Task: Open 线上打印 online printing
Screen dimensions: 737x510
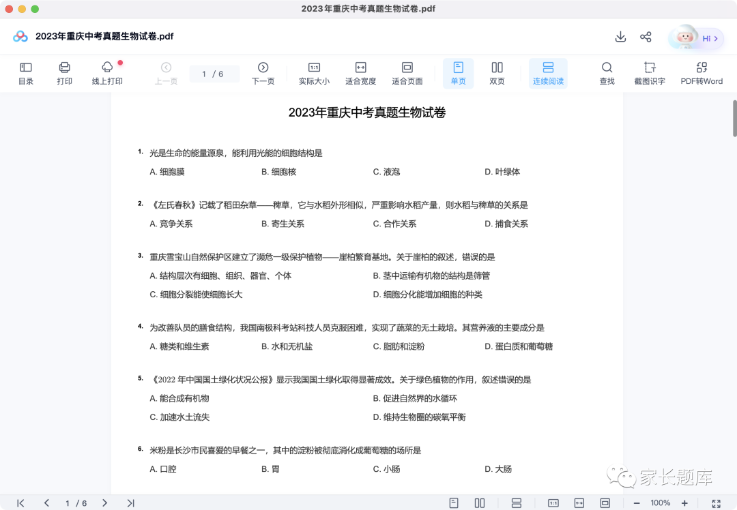Action: click(107, 73)
